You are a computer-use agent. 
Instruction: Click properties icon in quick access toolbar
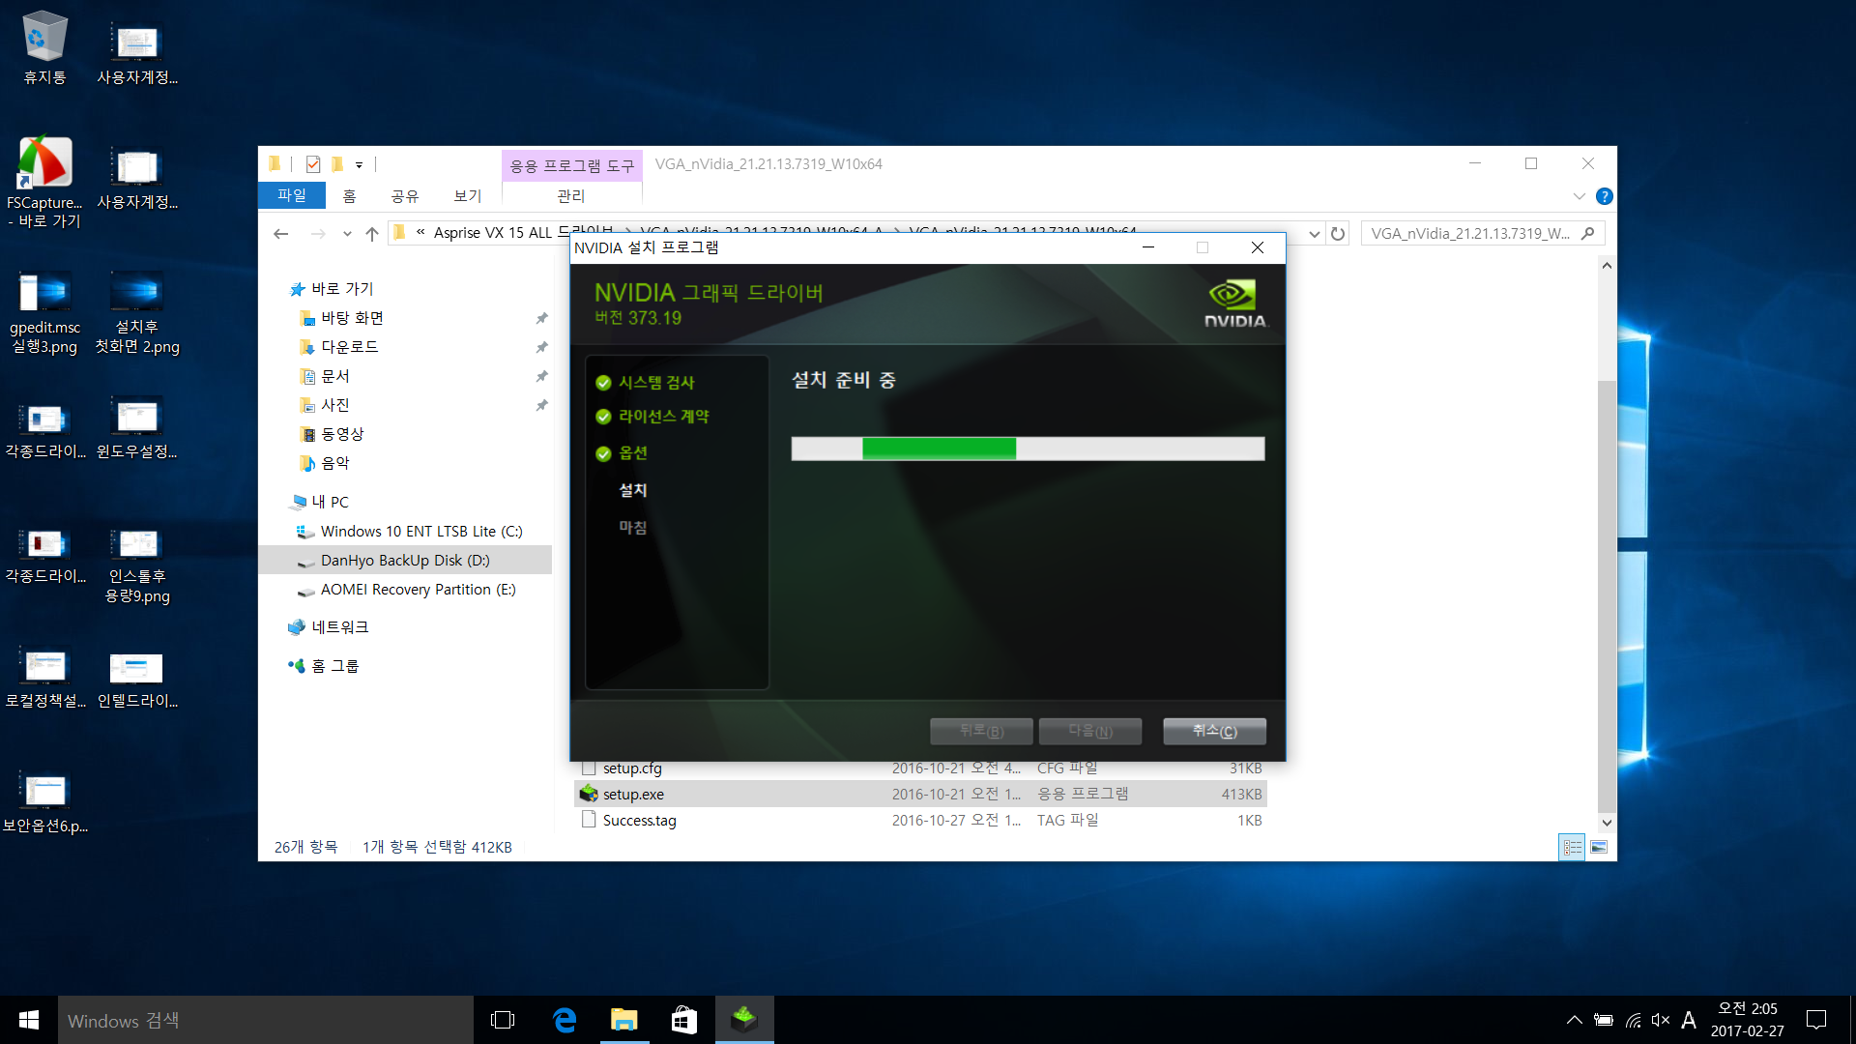[x=313, y=164]
